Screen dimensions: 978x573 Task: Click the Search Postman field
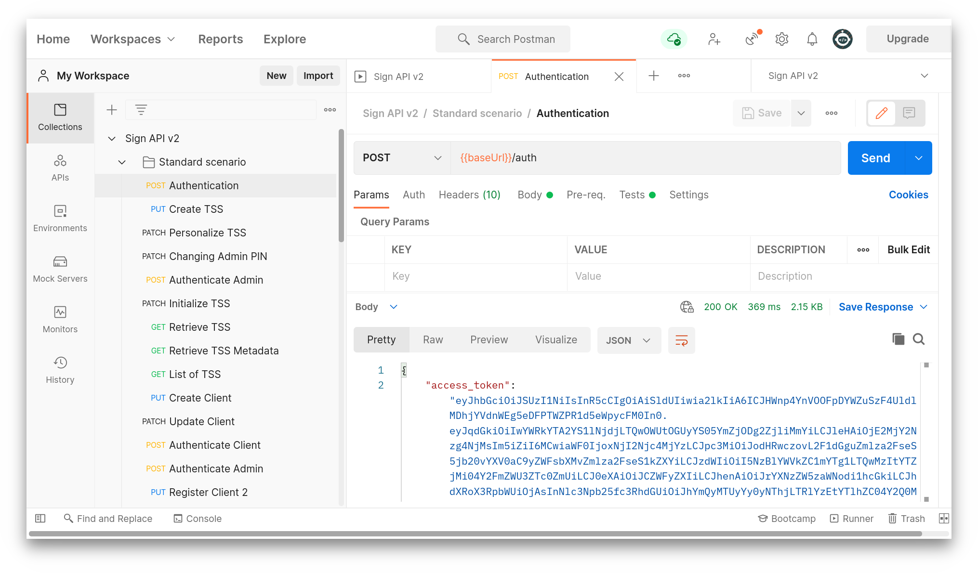[503, 39]
